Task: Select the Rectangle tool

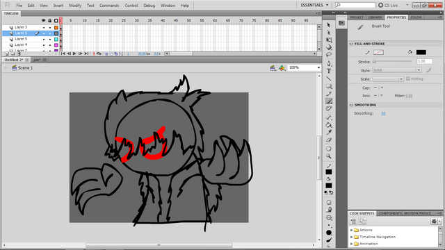Action: pyautogui.click(x=329, y=86)
